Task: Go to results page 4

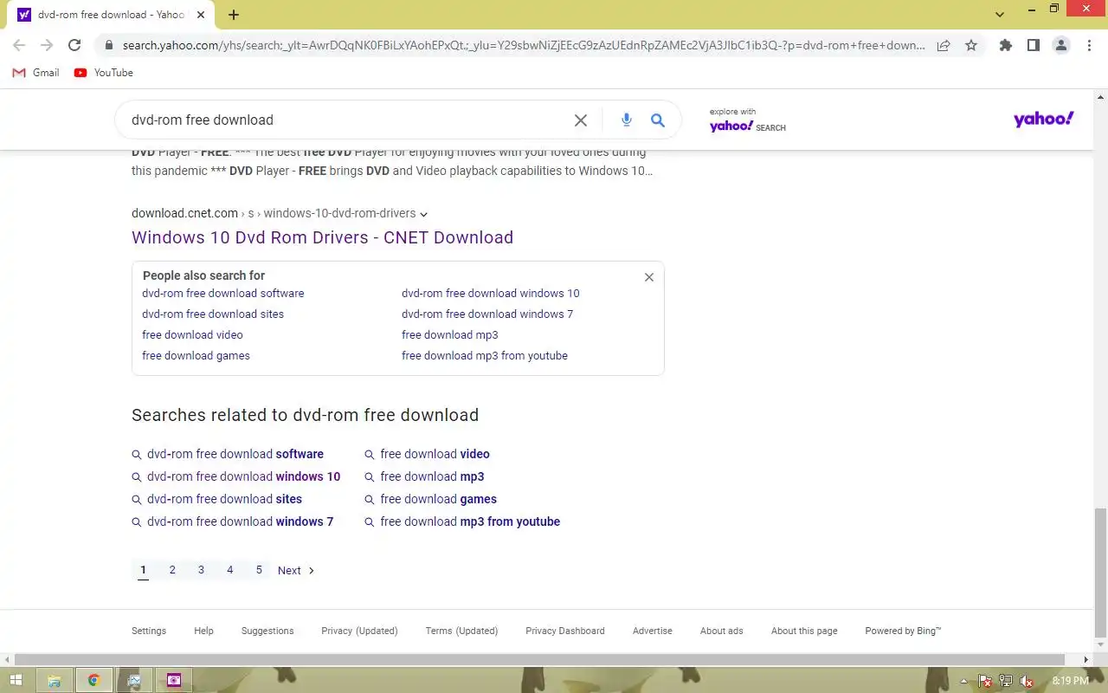Action: [229, 570]
